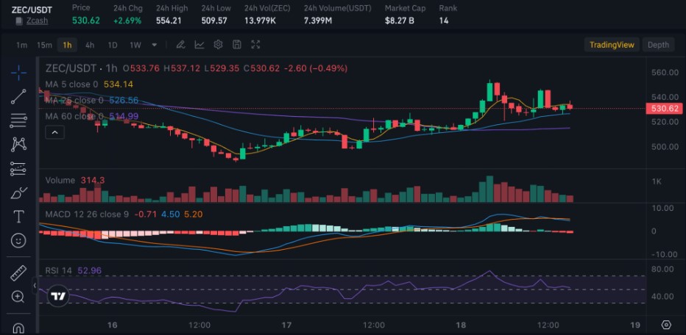This screenshot has width=686, height=335.
Task: Activate the zoom in tool
Action: 18,297
